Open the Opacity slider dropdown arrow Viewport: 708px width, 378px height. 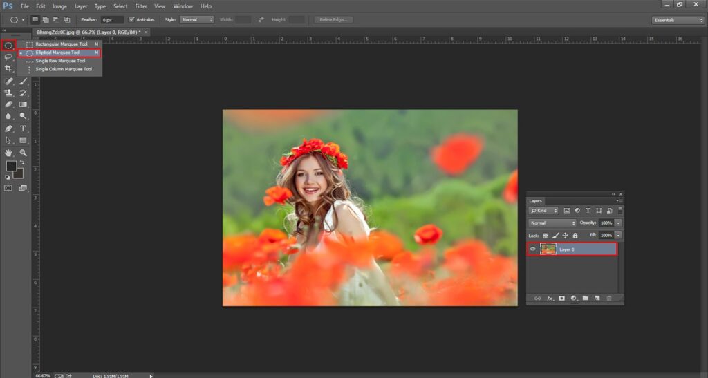click(618, 223)
